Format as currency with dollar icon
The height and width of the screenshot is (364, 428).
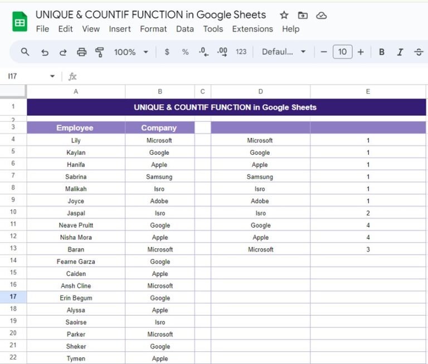[x=167, y=52]
